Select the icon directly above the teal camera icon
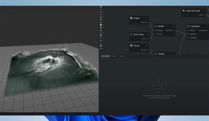The height and width of the screenshot is (121, 209). 101,33
